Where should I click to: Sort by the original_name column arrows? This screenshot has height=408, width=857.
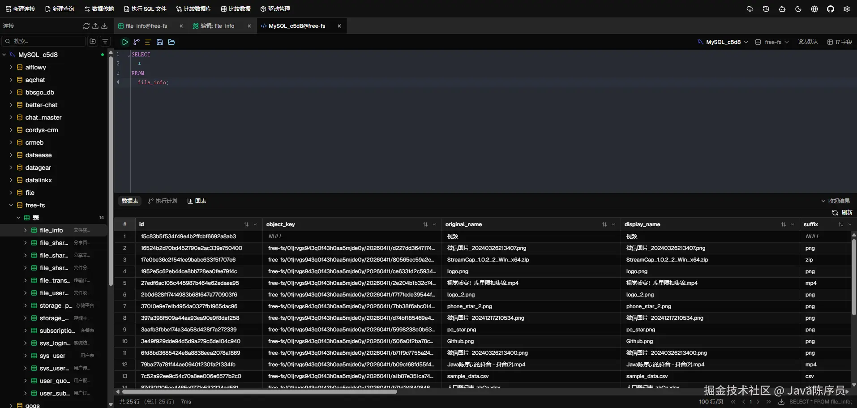tap(604, 224)
